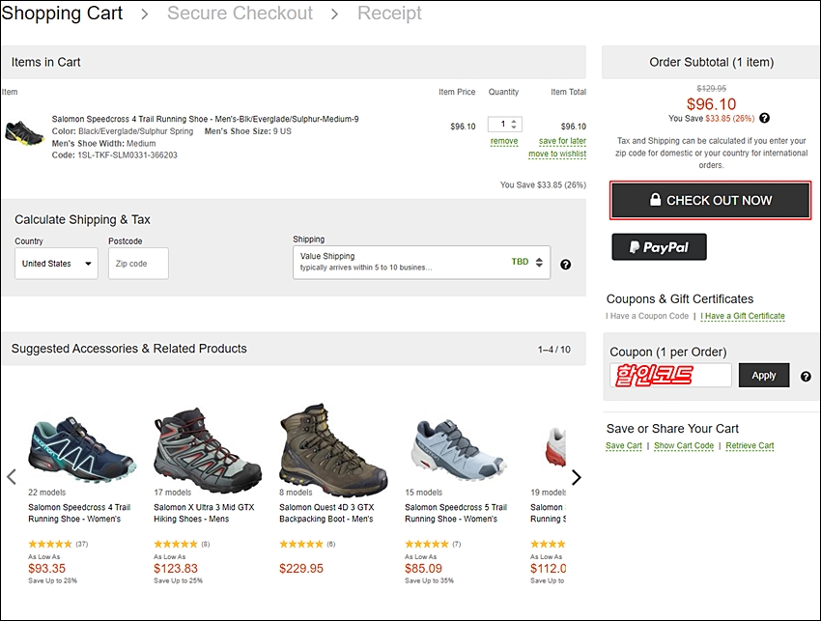Image resolution: width=821 pixels, height=621 pixels.
Task: Click help icon beside You Save amount
Action: [764, 119]
